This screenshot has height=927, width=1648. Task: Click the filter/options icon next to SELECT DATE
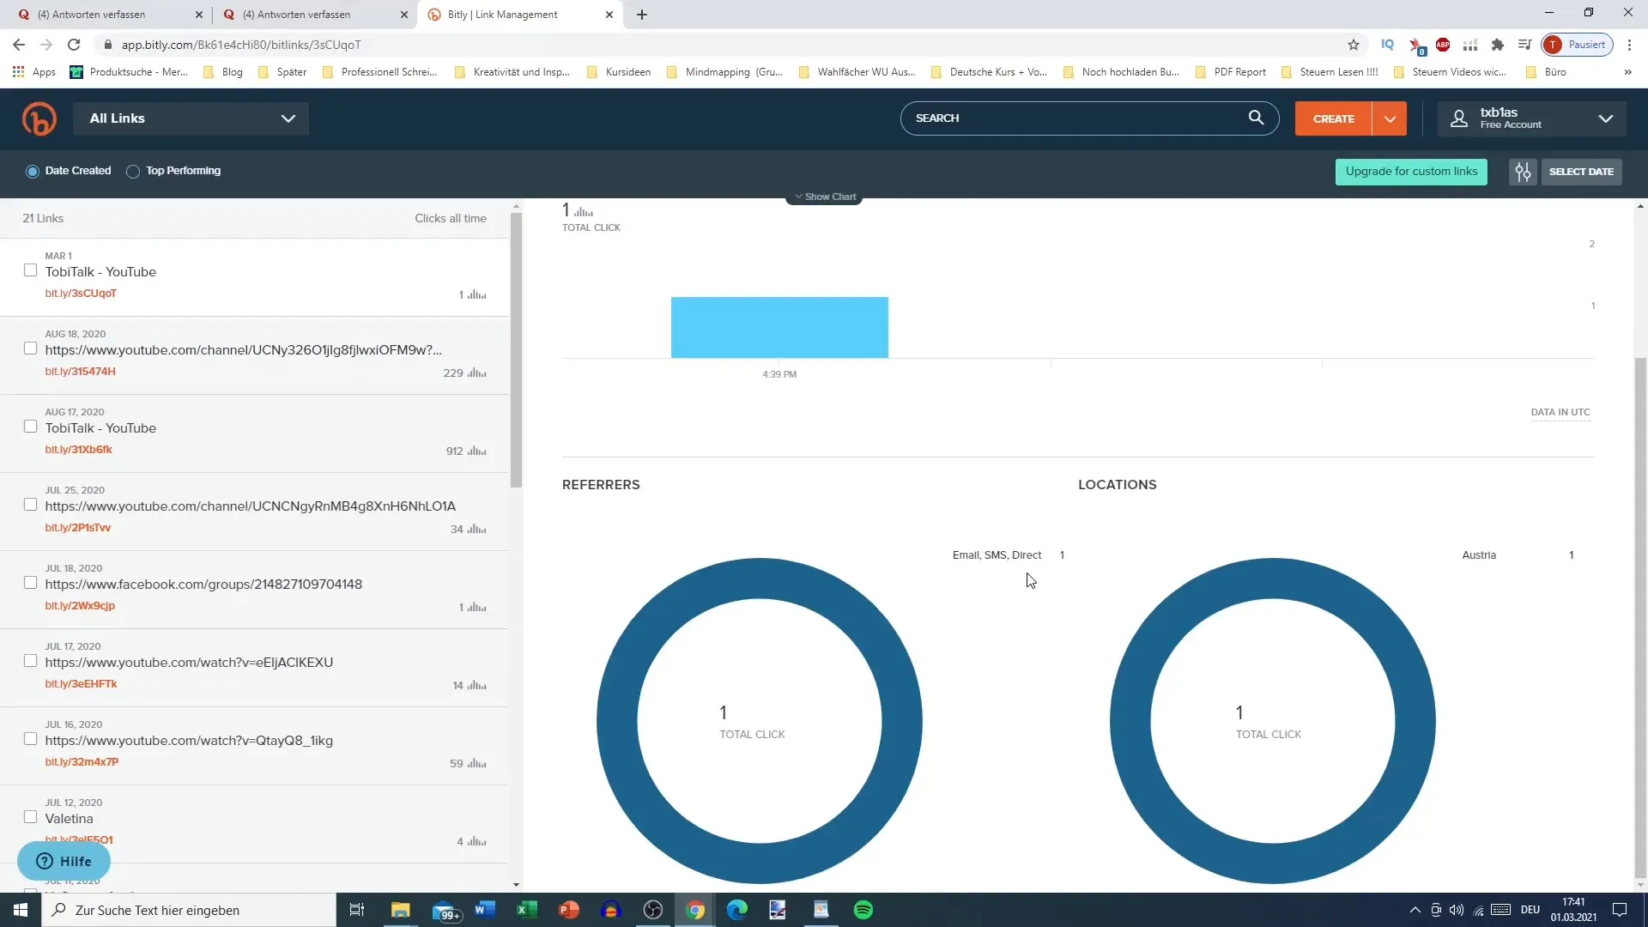click(1523, 171)
